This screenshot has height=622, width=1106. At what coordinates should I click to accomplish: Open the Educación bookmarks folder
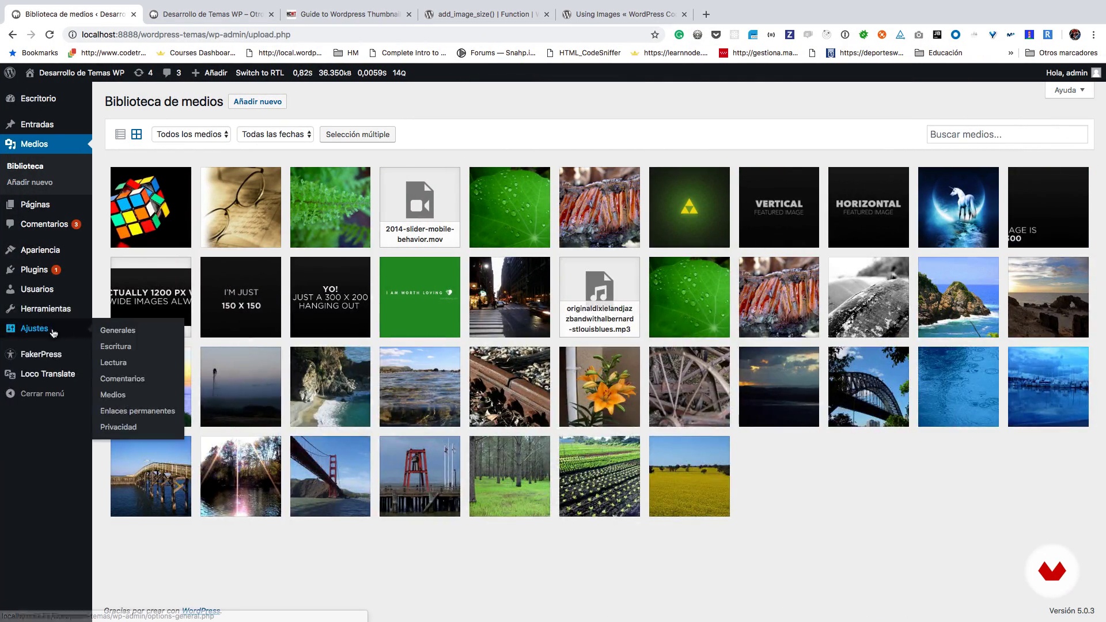938,53
